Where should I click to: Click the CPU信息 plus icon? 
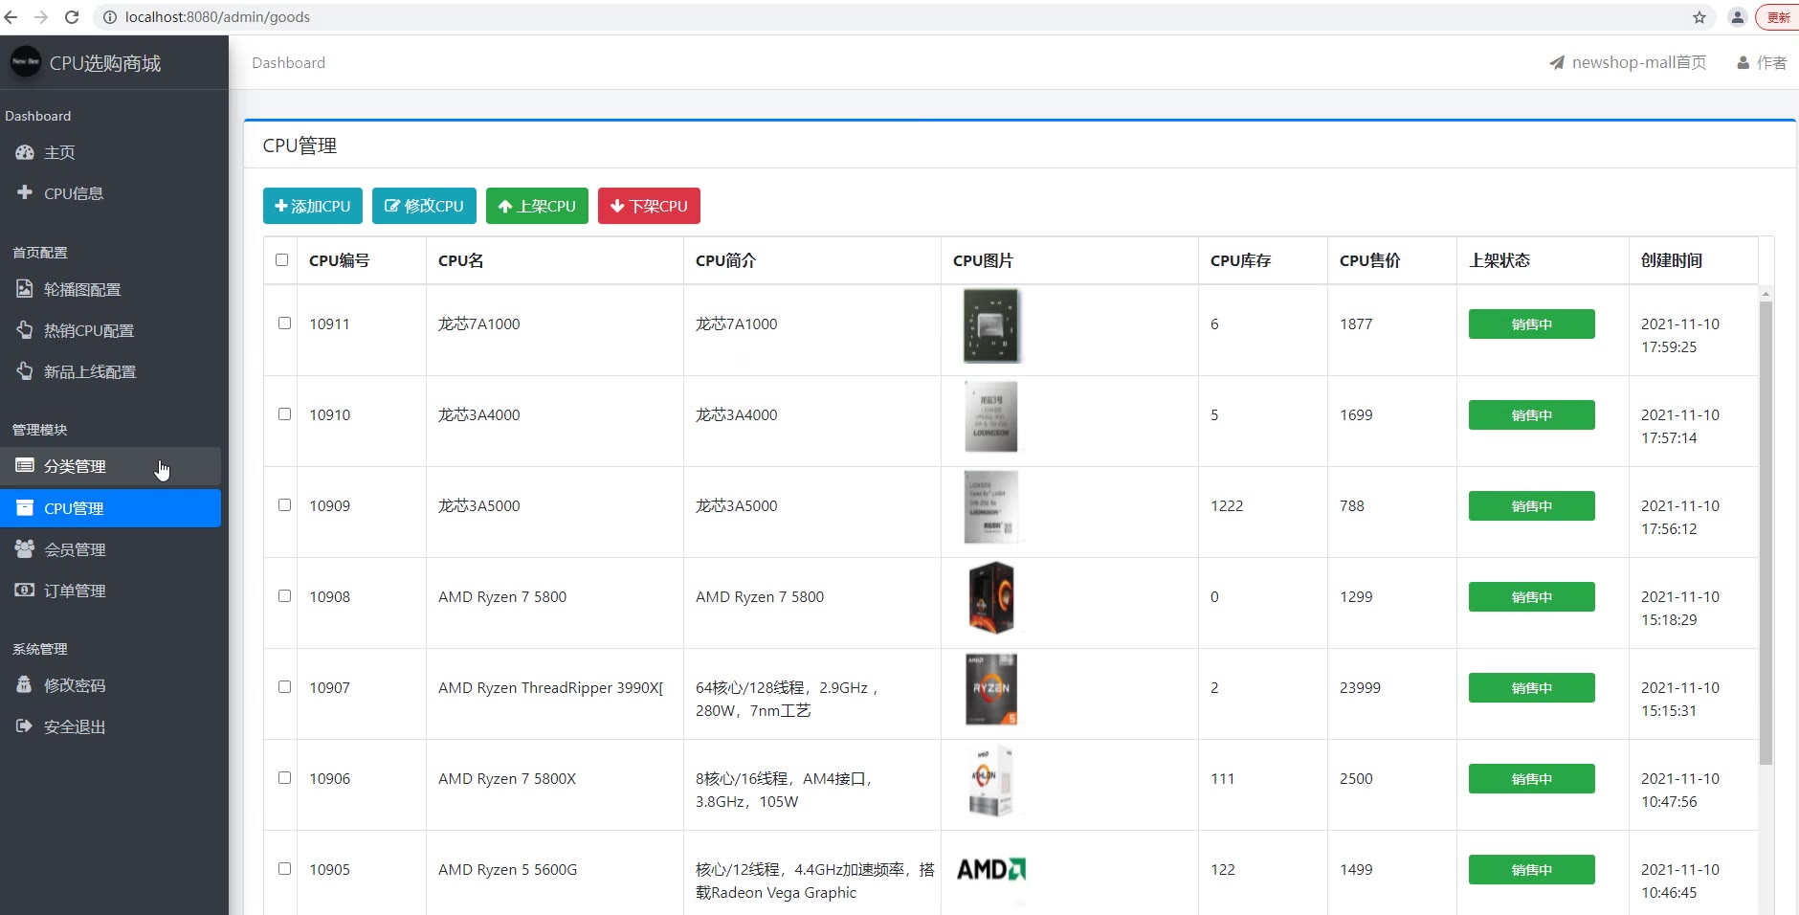(25, 192)
